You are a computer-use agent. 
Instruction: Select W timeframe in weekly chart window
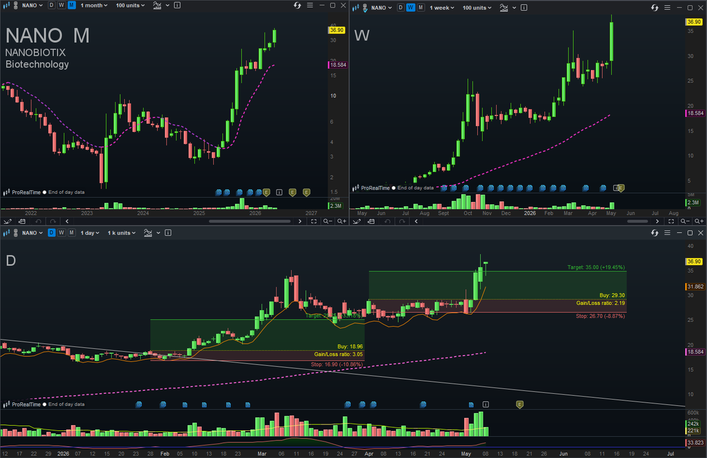pyautogui.click(x=411, y=8)
